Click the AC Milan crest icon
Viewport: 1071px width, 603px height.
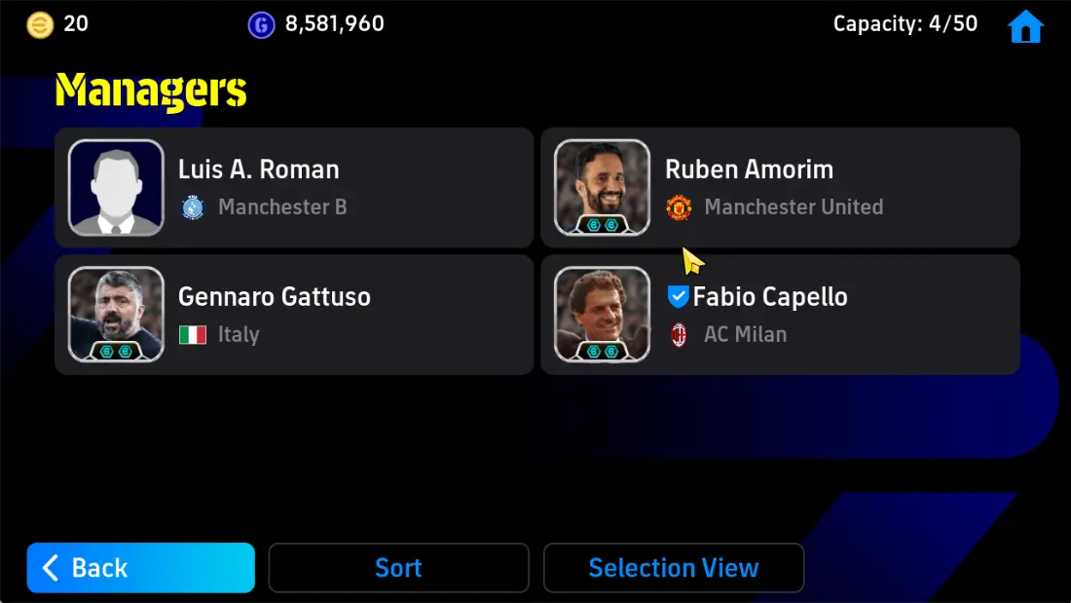pyautogui.click(x=679, y=334)
